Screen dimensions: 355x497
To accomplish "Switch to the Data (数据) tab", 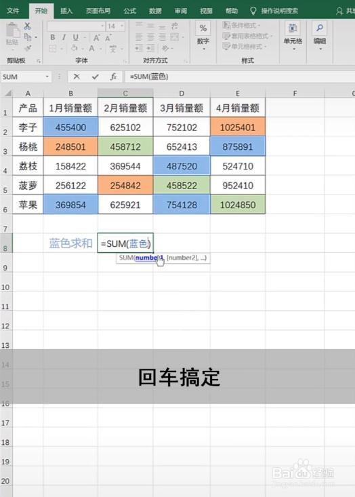I will [x=155, y=11].
